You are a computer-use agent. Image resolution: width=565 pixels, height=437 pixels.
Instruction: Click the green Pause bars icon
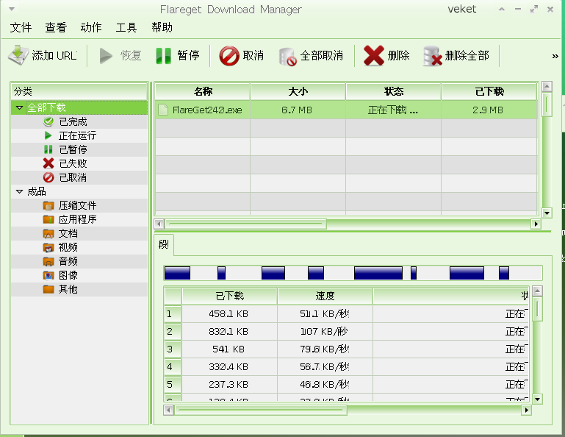click(164, 56)
